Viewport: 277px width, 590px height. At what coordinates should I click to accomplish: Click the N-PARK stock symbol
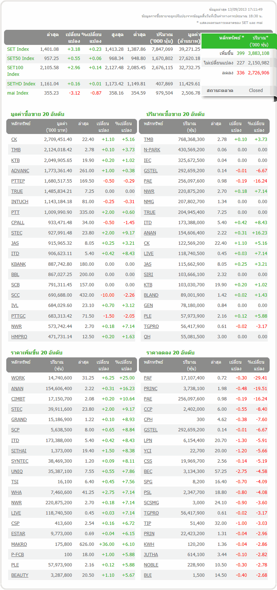point(152,150)
